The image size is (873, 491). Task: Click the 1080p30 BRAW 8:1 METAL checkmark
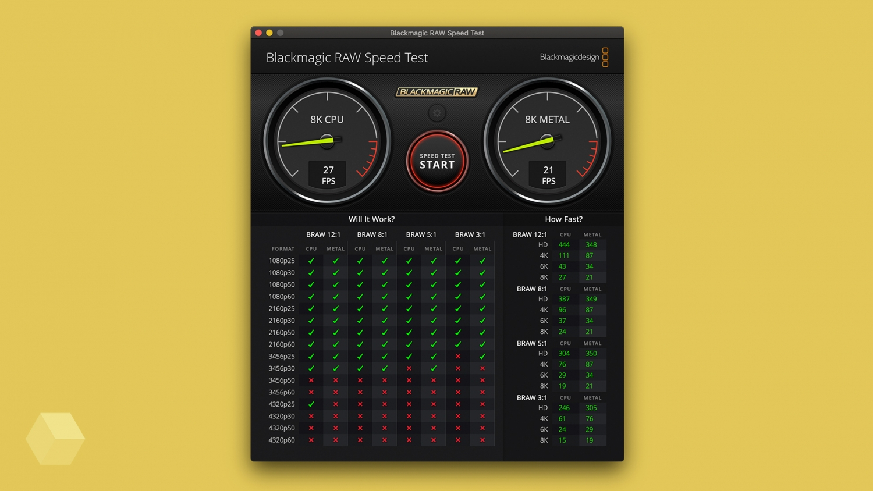pos(385,273)
